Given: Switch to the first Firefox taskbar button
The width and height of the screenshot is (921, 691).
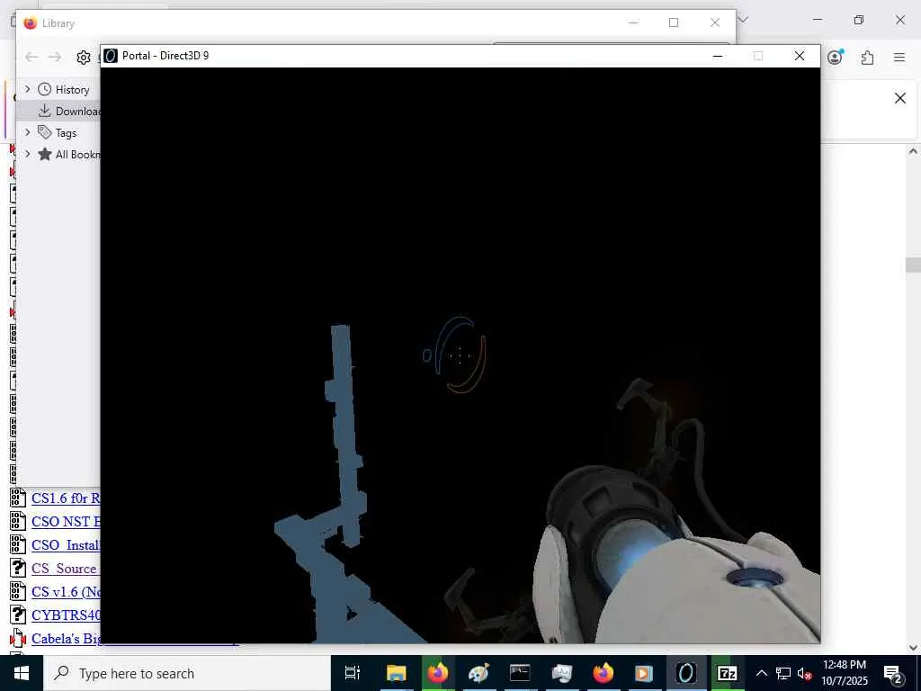Looking at the screenshot, I should click(438, 673).
